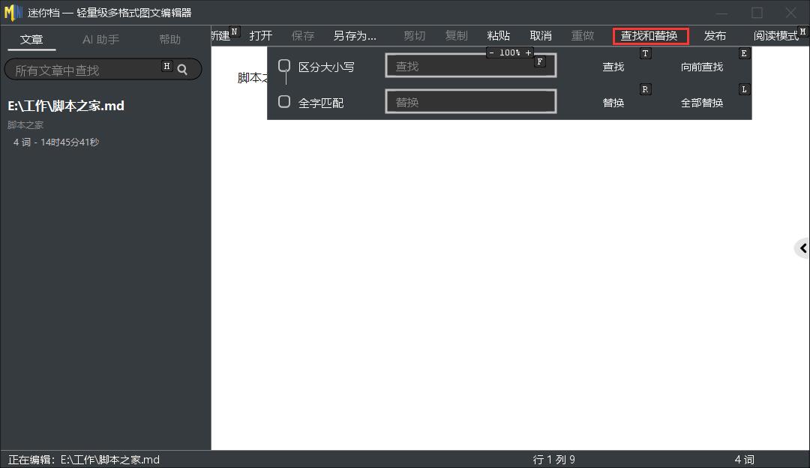810x468 pixels.
Task: Click inside the 查找 (Find) input field
Action: click(470, 66)
